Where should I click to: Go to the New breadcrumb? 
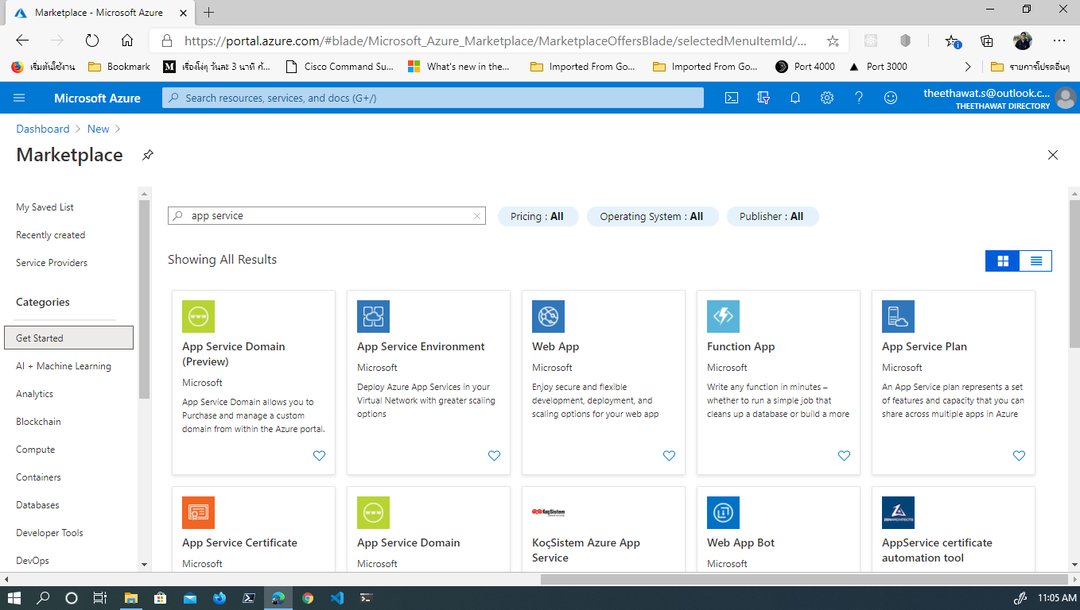(99, 129)
